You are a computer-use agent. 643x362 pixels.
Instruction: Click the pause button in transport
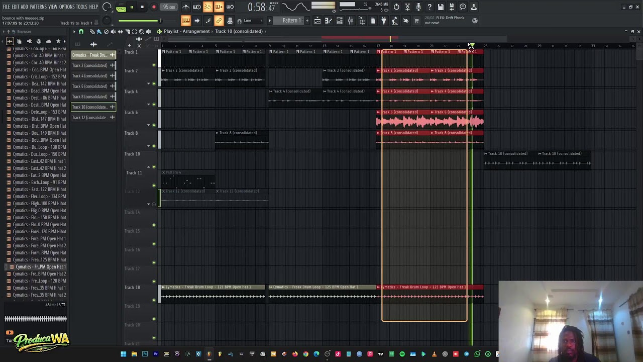pyautogui.click(x=132, y=7)
